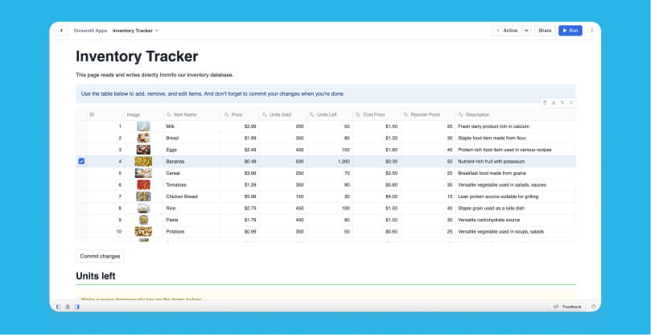This screenshot has height=335, width=651.
Task: Select the Milk row using its row selector
Action: coord(81,126)
